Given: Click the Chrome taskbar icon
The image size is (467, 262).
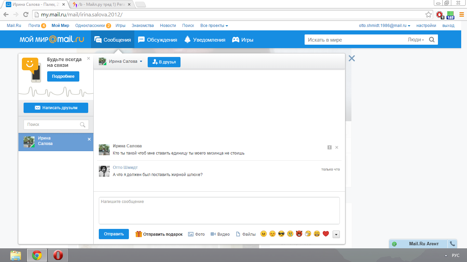Looking at the screenshot, I should pyautogui.click(x=37, y=255).
